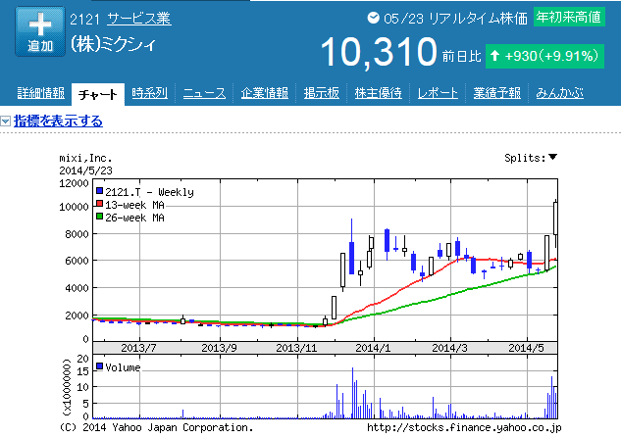Click the 2013/11 axis label
Screen dimensions: 621x438
pyautogui.click(x=296, y=348)
